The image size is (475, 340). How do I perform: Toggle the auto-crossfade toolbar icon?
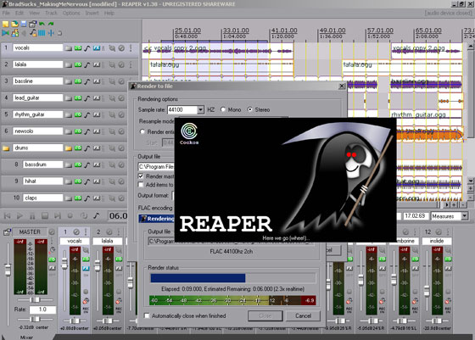point(5,33)
